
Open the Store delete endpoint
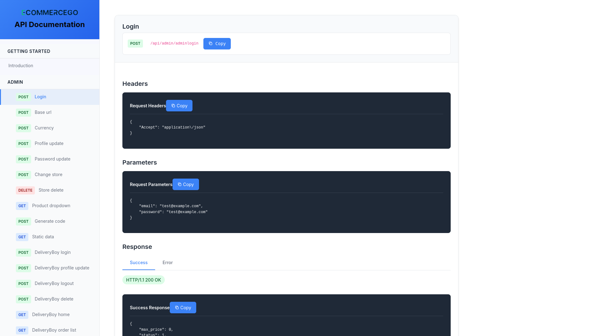tap(50, 190)
